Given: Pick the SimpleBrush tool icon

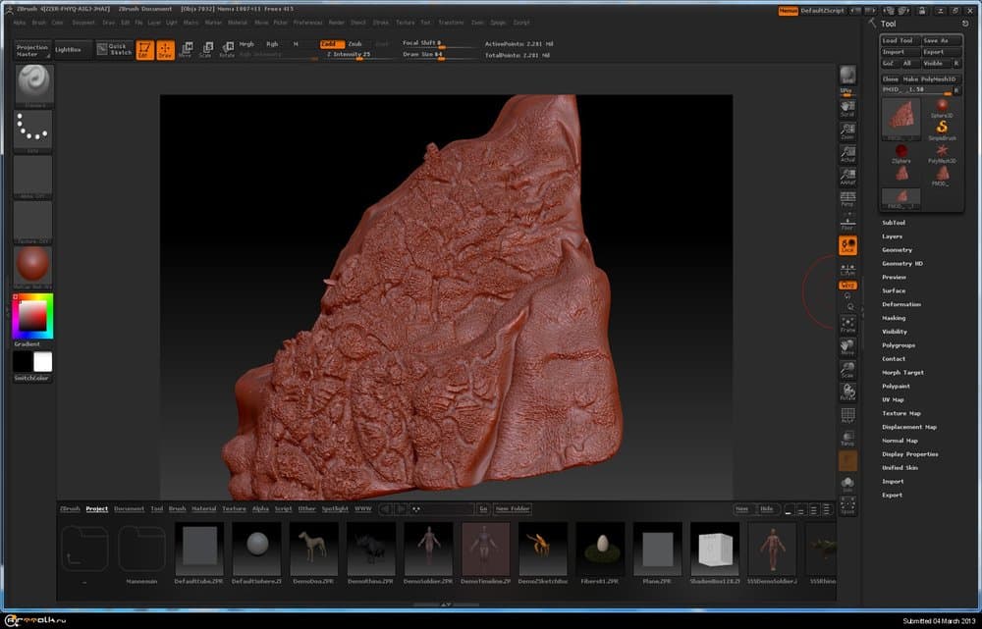Looking at the screenshot, I should [942, 129].
